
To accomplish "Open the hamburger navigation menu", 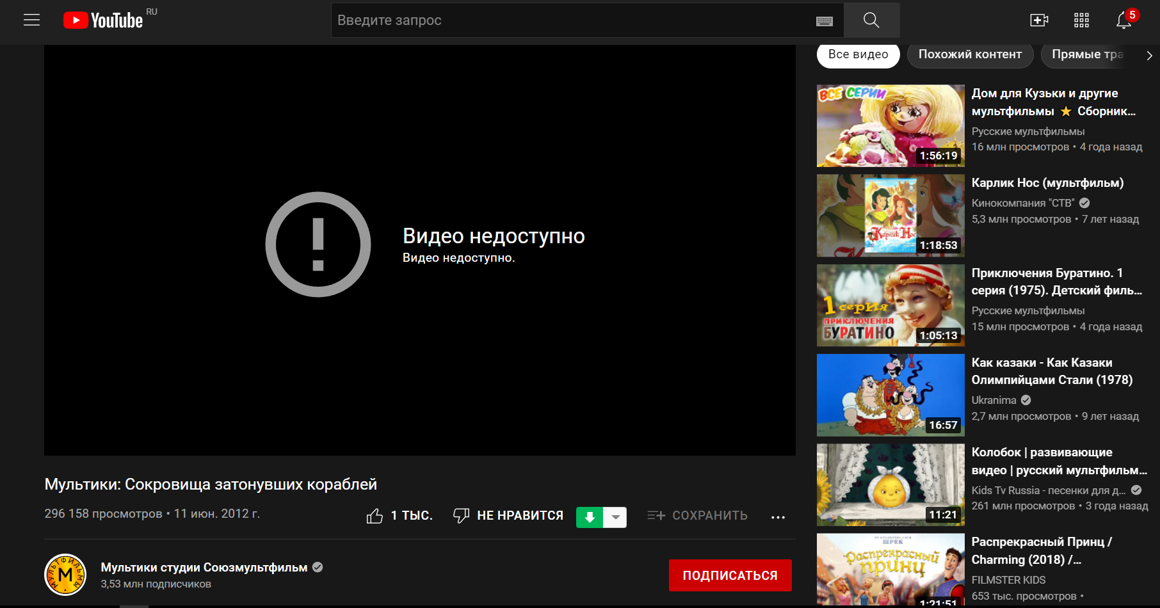I will [x=31, y=20].
